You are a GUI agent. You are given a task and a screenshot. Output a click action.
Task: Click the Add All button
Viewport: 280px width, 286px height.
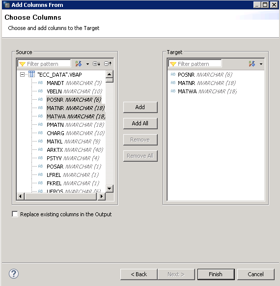[x=140, y=123]
